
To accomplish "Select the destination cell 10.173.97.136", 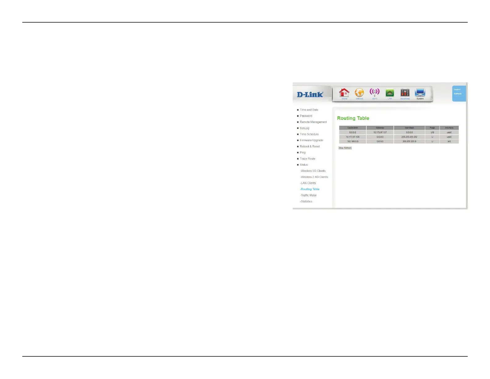I will pos(353,137).
